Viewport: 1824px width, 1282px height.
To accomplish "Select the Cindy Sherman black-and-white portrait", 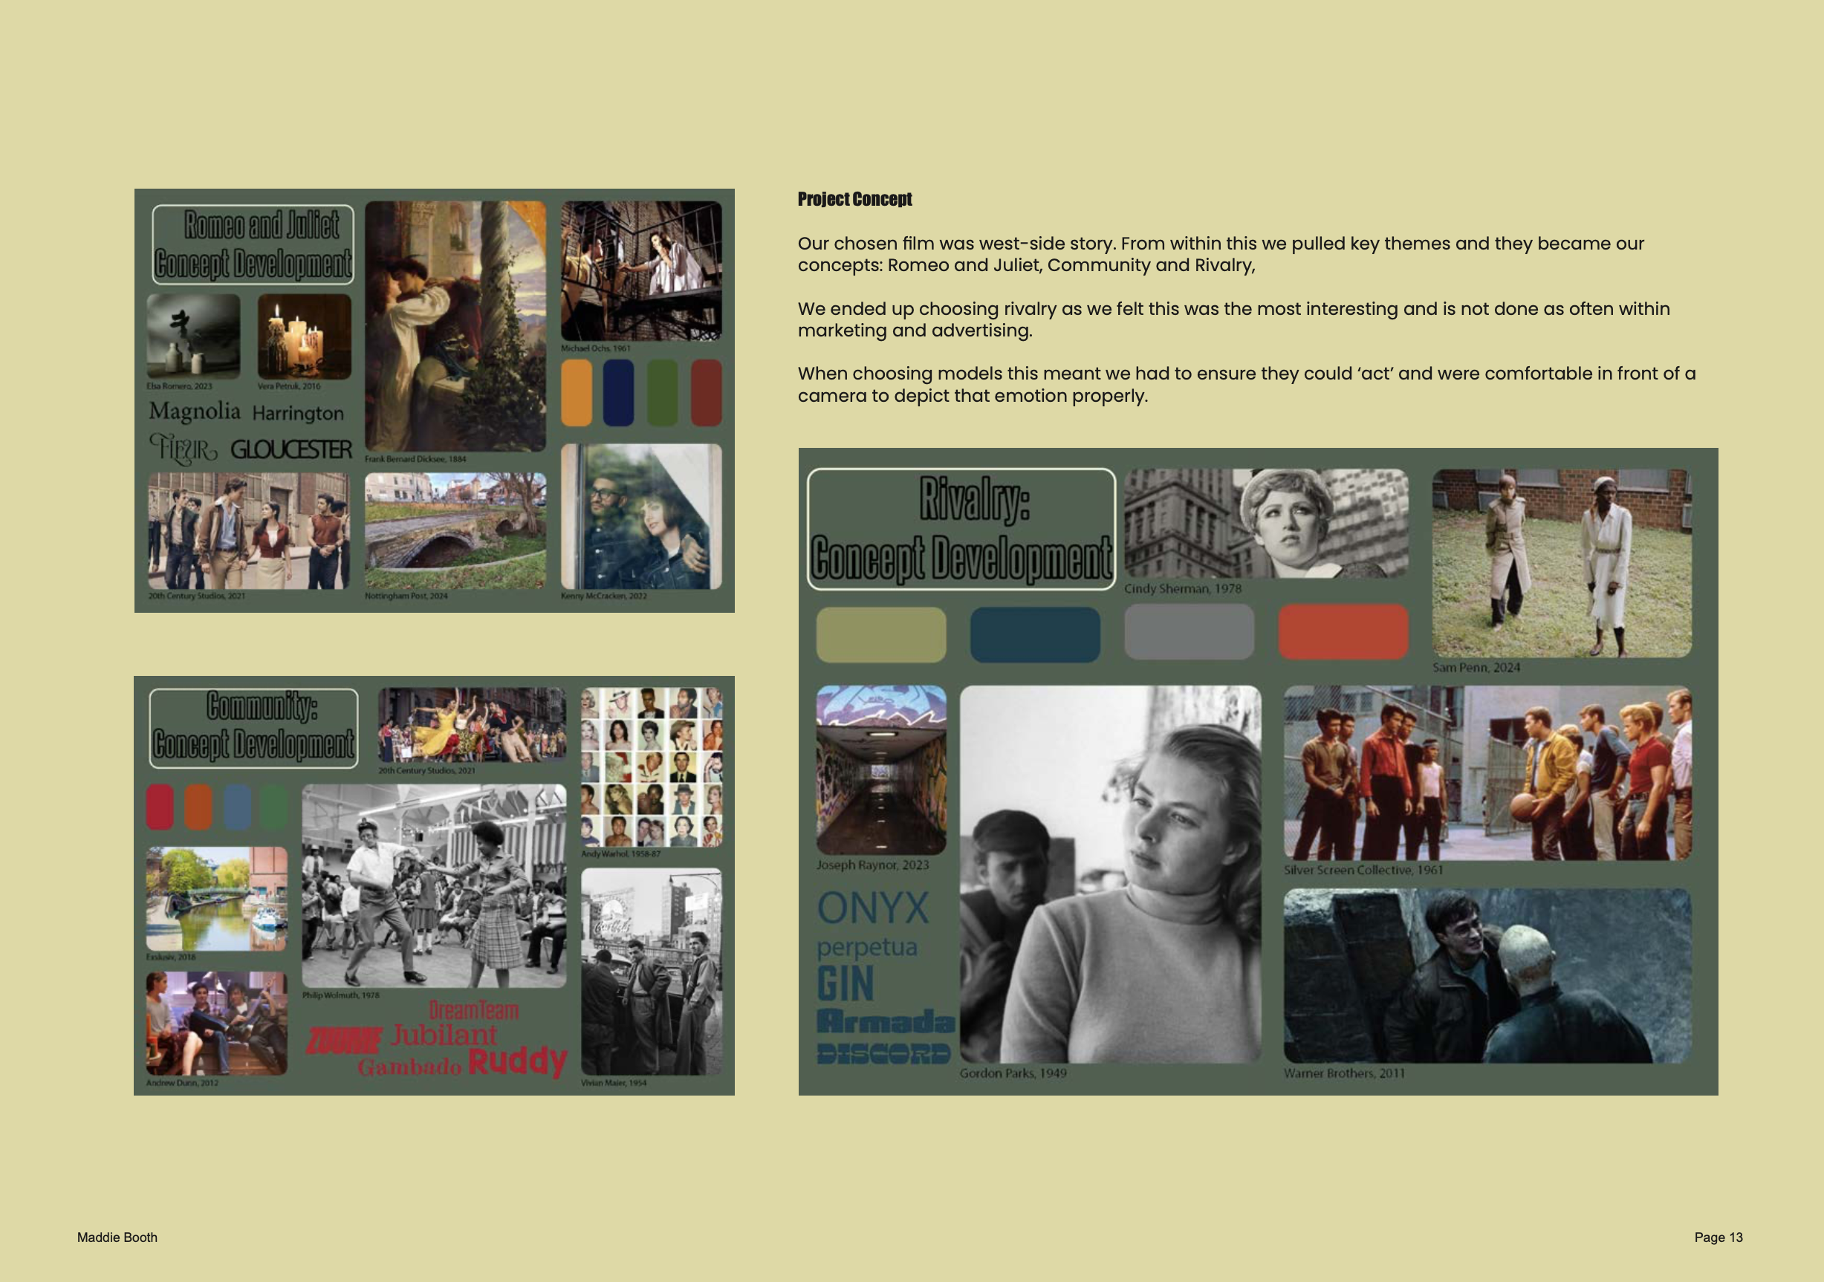I will click(x=1266, y=524).
